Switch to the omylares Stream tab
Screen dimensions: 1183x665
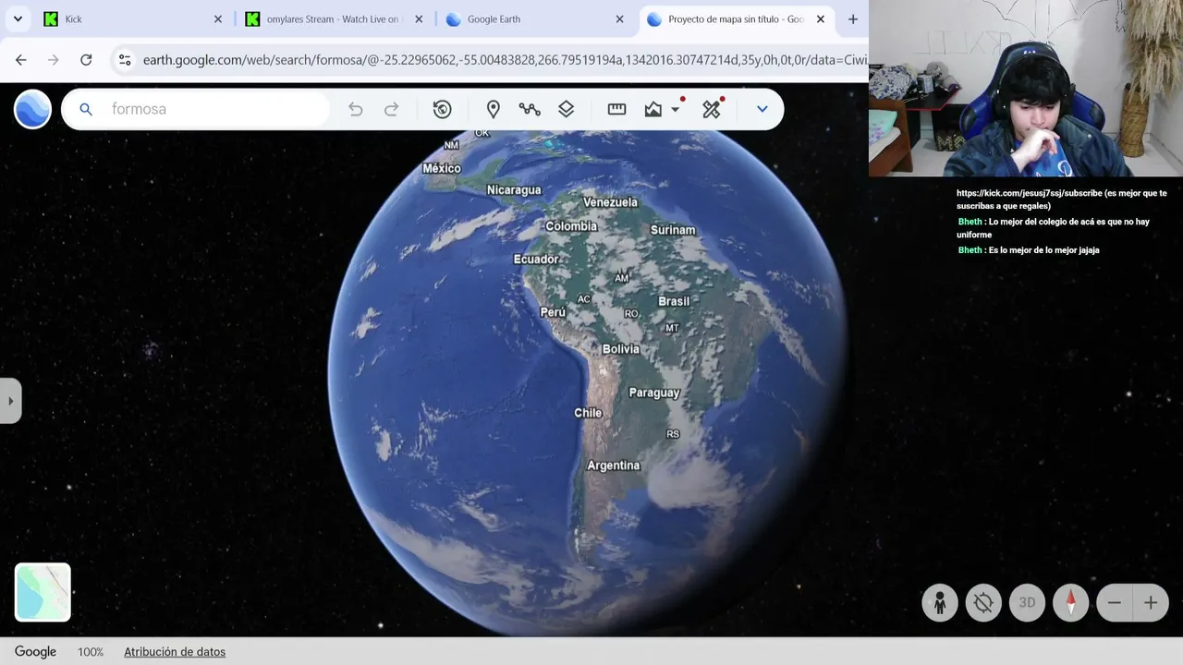[x=333, y=19]
